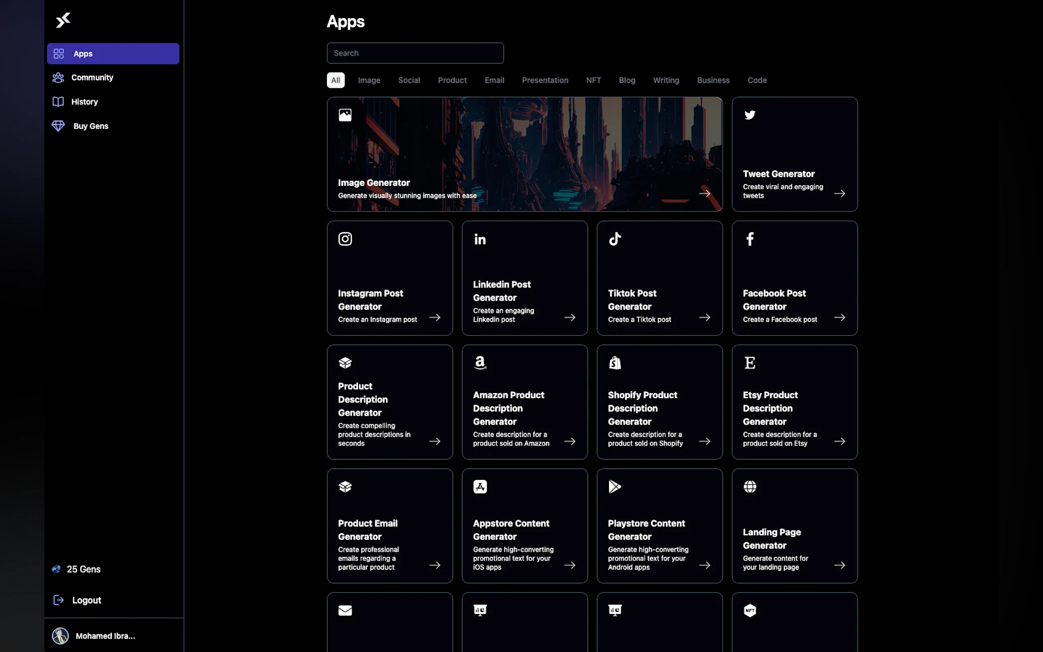Click the Instagram icon on Instagram Post Generator

pyautogui.click(x=345, y=239)
